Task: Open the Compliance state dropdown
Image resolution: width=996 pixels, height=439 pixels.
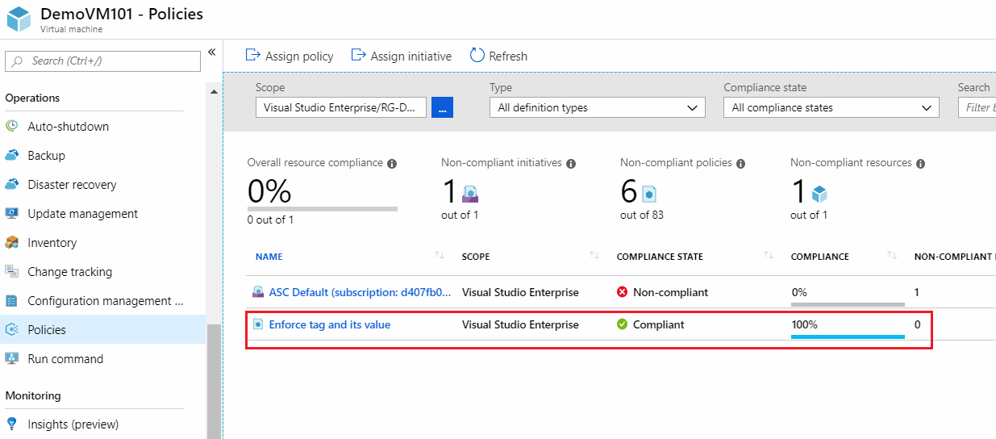Action: pyautogui.click(x=831, y=107)
